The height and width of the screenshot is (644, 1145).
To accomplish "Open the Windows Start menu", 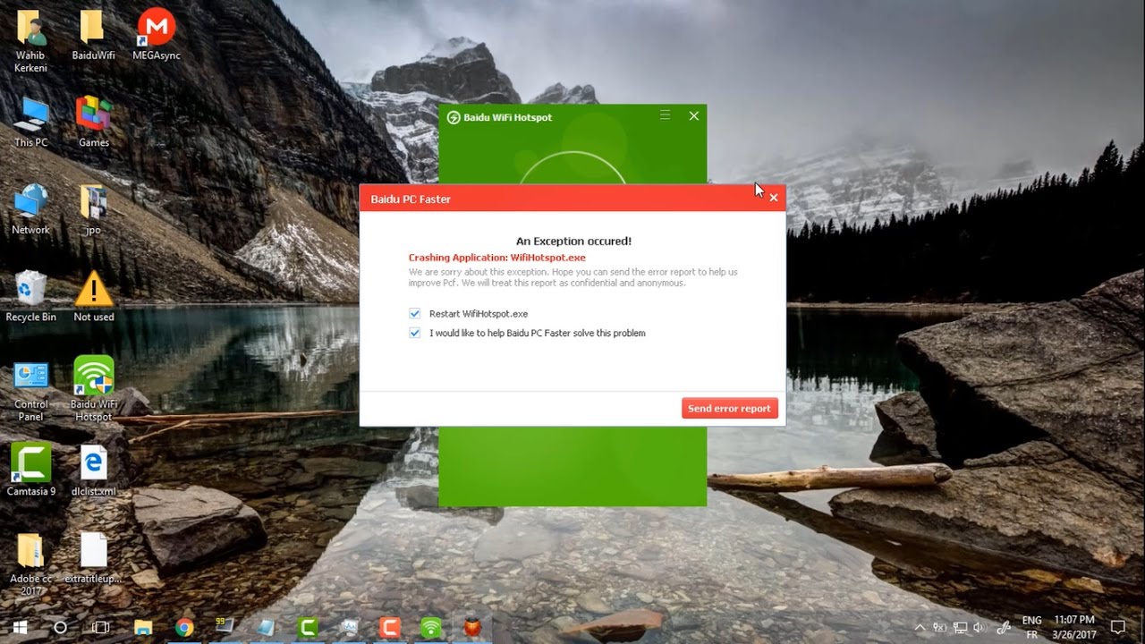I will tap(20, 627).
